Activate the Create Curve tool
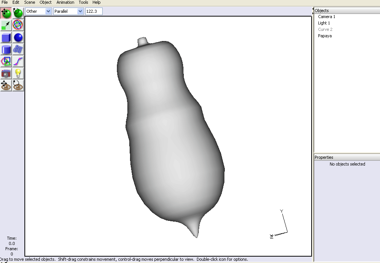Viewport: 380px width, 263px height. pyautogui.click(x=18, y=61)
